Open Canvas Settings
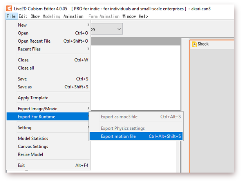246x181 pixels. 48,146
